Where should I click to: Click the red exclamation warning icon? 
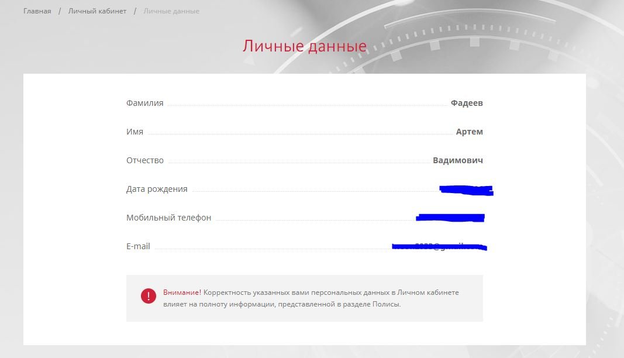149,296
